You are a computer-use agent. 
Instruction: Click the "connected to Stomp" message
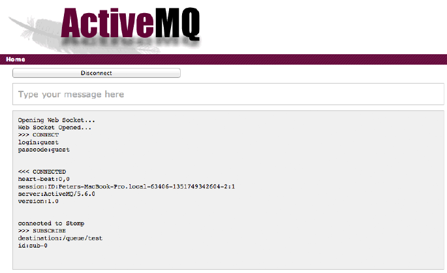coord(51,223)
